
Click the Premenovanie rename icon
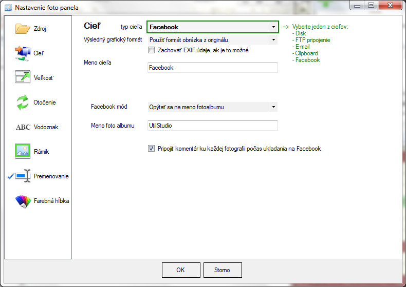point(23,176)
